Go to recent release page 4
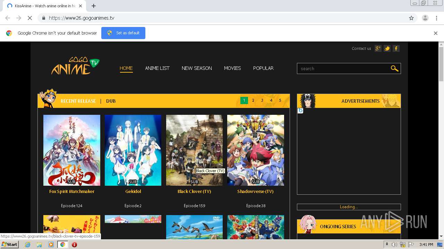 [x=271, y=100]
